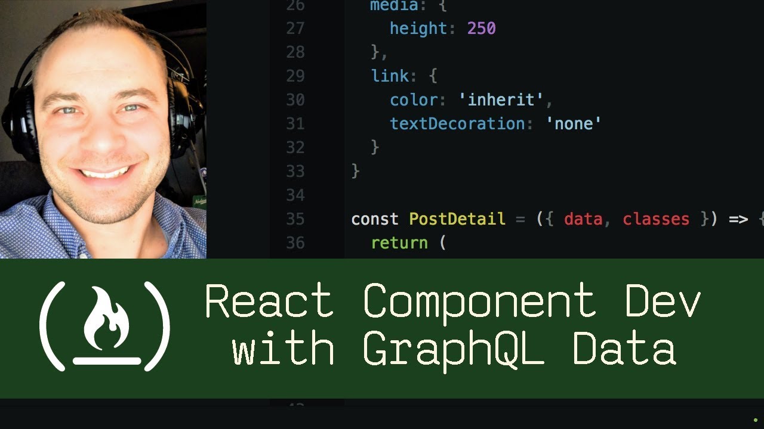Click the 'PostDetail' component name

[457, 219]
